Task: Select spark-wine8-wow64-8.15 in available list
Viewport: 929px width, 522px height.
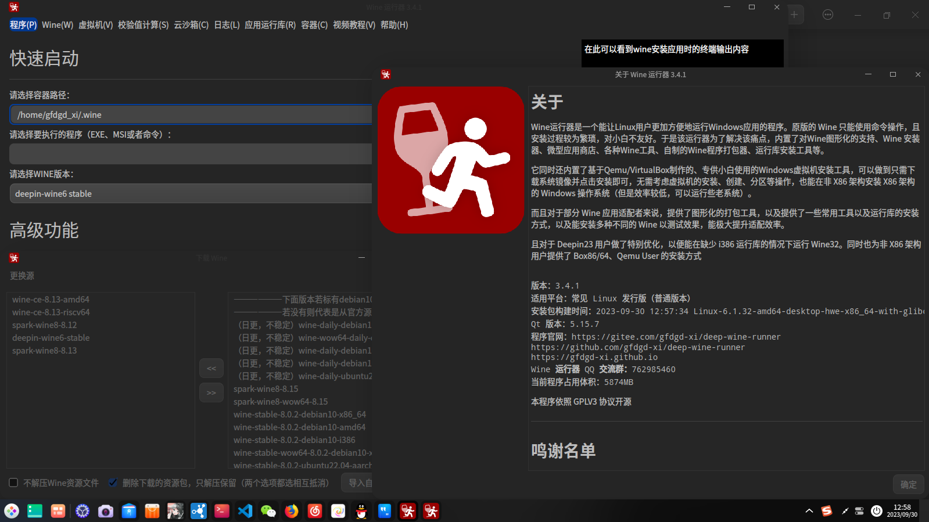Action: click(301, 402)
